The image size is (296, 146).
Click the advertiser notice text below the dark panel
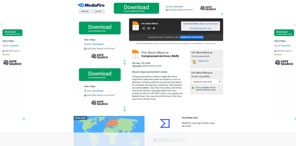(176, 43)
